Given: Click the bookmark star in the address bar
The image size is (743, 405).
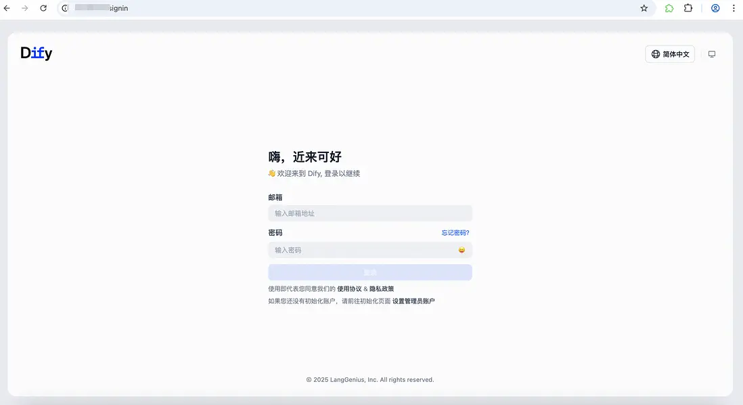Looking at the screenshot, I should point(644,8).
